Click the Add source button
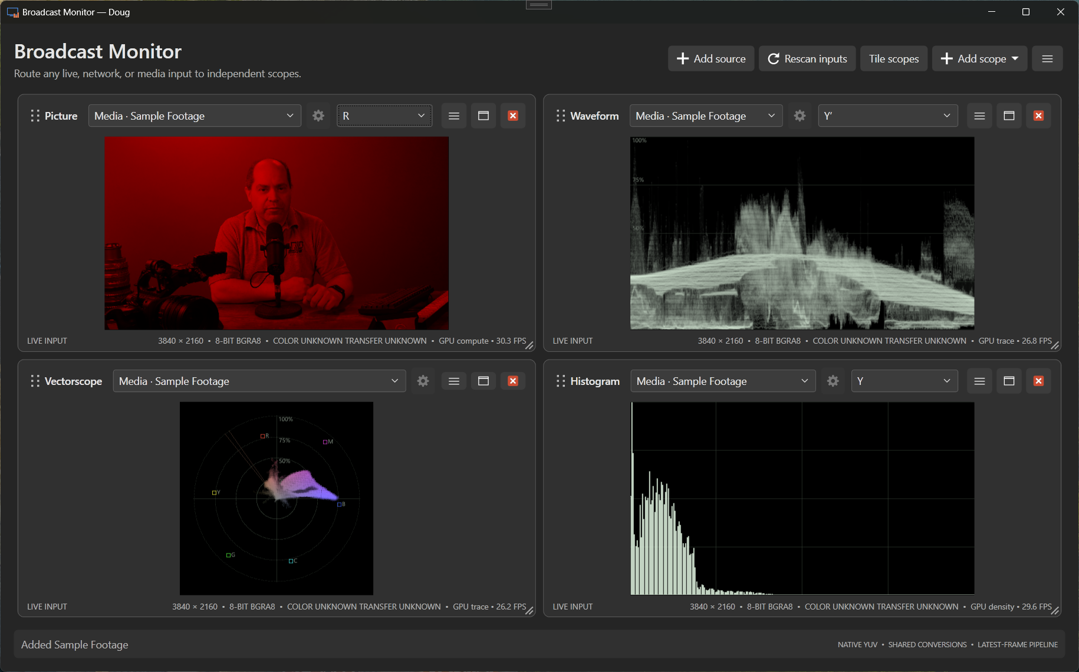The width and height of the screenshot is (1079, 672). (x=711, y=58)
